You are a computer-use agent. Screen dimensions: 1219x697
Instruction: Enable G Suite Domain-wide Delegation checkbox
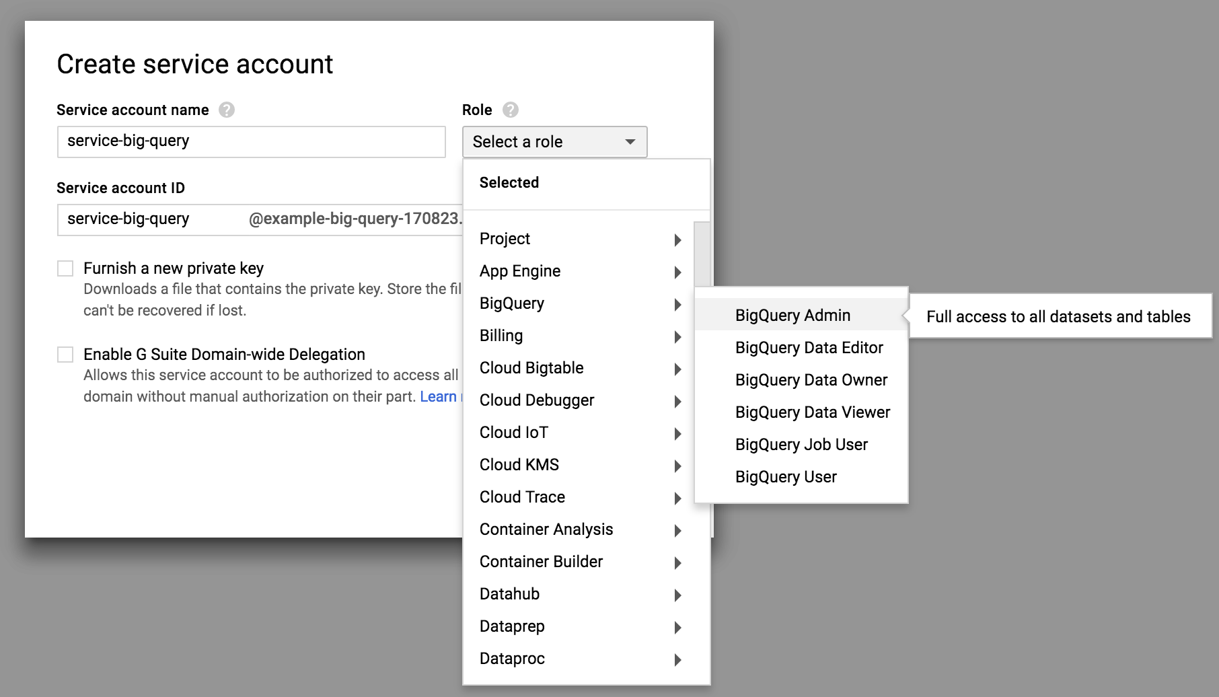pyautogui.click(x=65, y=355)
